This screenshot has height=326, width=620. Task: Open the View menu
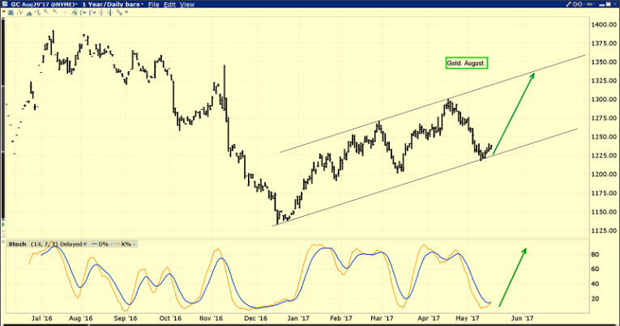(x=186, y=5)
